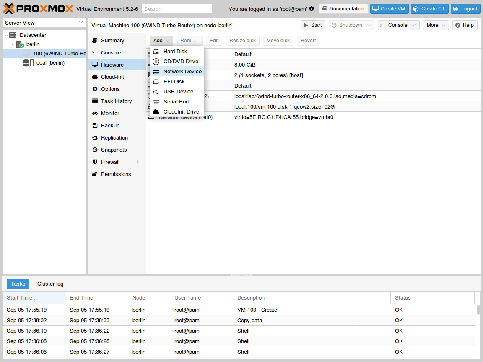
Task: Expand the Firewall submenu arrow
Action: point(138,162)
